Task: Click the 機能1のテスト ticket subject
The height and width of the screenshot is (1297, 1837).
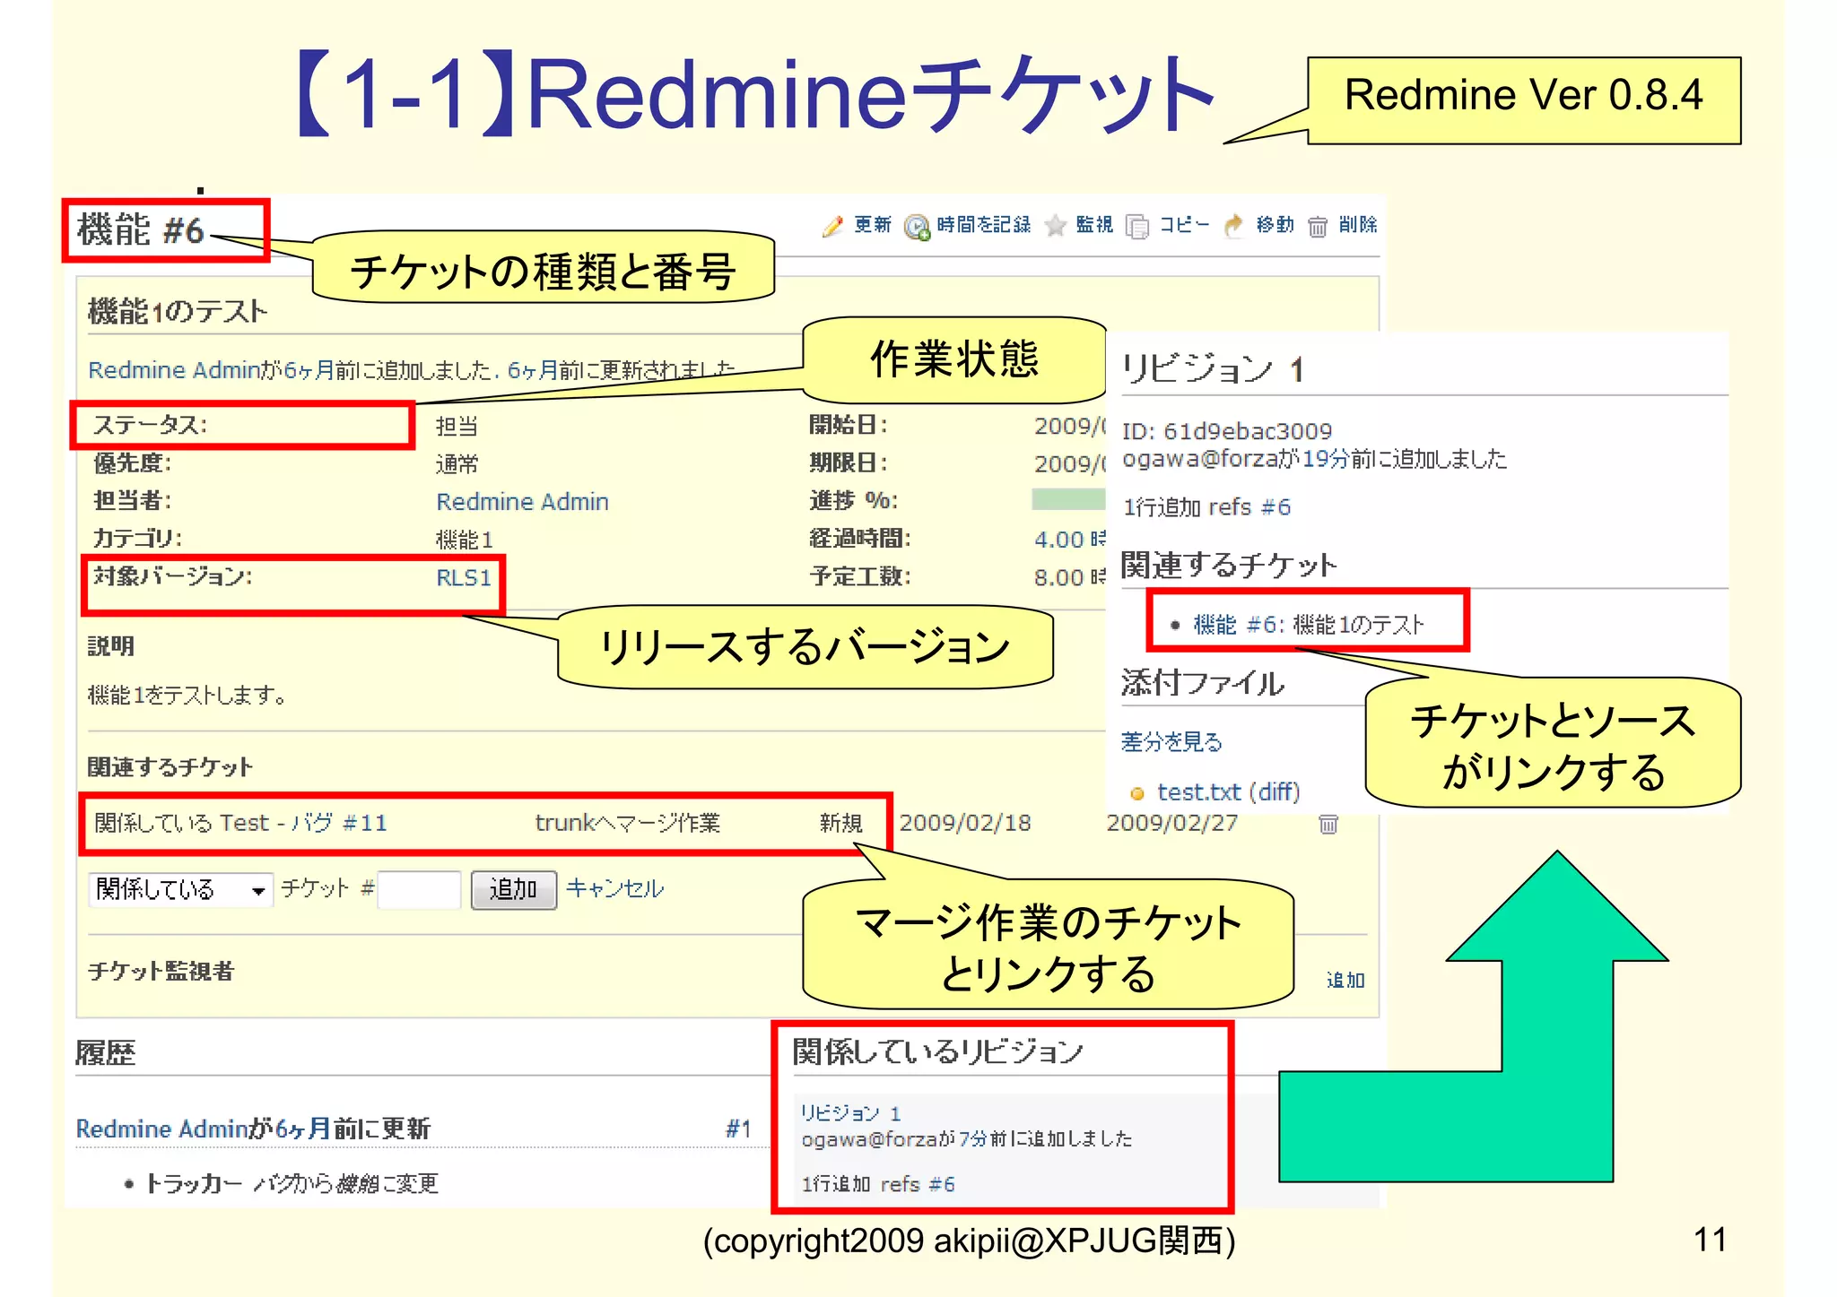Action: pyautogui.click(x=178, y=311)
